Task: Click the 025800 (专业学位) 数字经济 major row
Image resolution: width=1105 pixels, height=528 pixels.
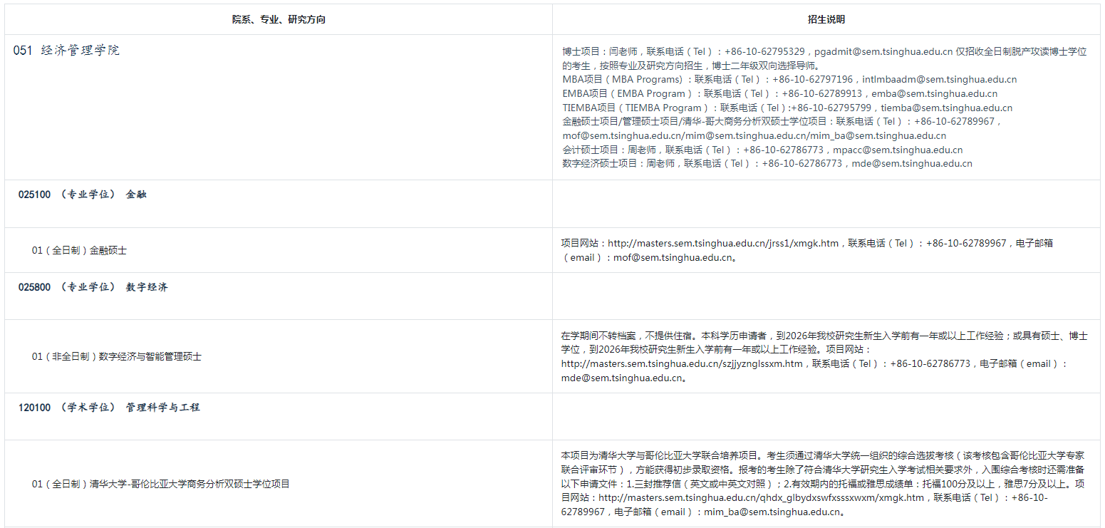Action: click(x=93, y=287)
